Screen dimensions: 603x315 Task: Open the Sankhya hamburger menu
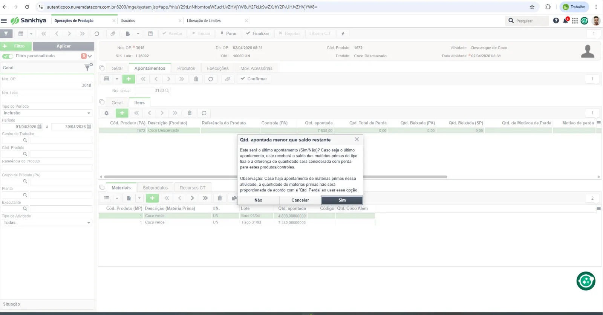point(4,21)
